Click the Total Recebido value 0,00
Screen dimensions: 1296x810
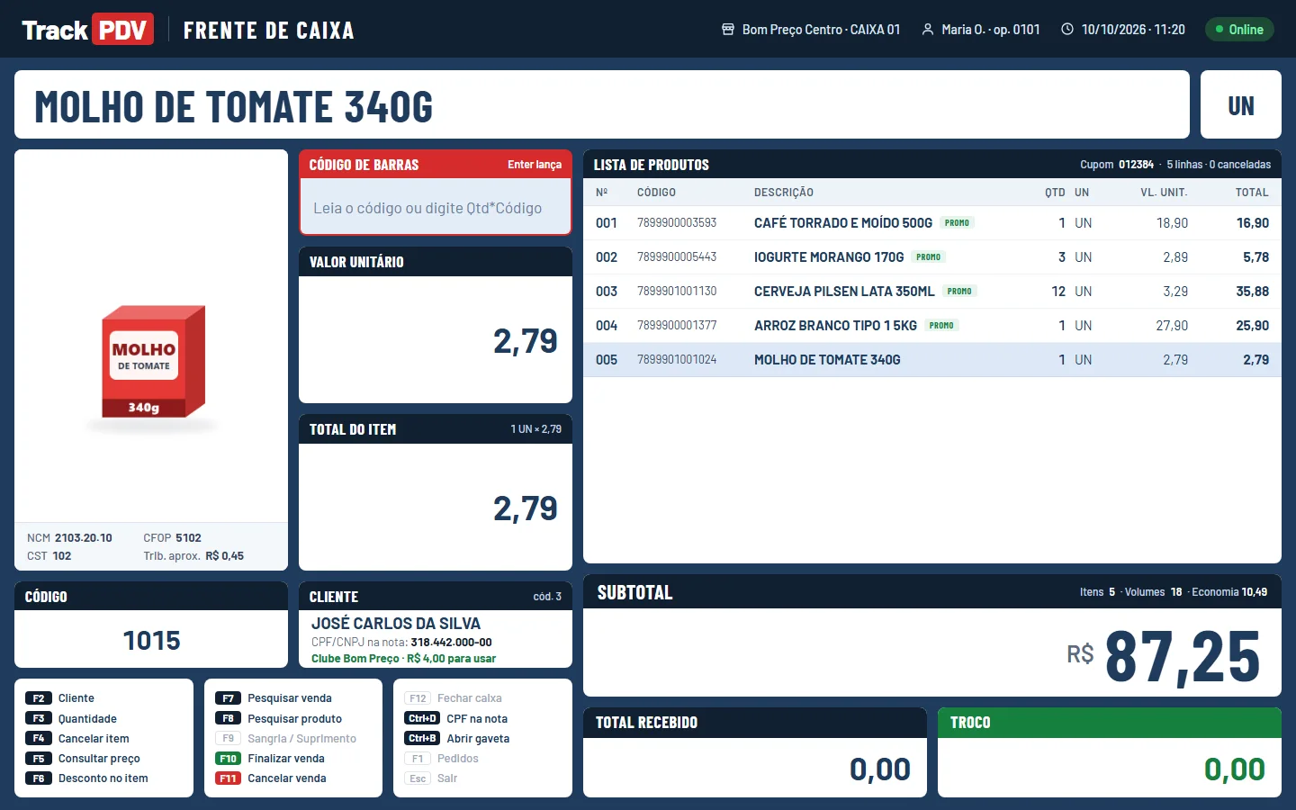pos(880,769)
